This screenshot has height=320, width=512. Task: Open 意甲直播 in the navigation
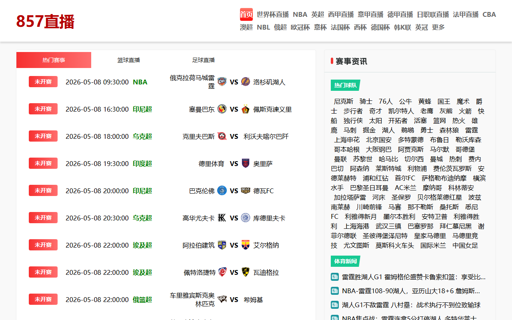click(370, 14)
